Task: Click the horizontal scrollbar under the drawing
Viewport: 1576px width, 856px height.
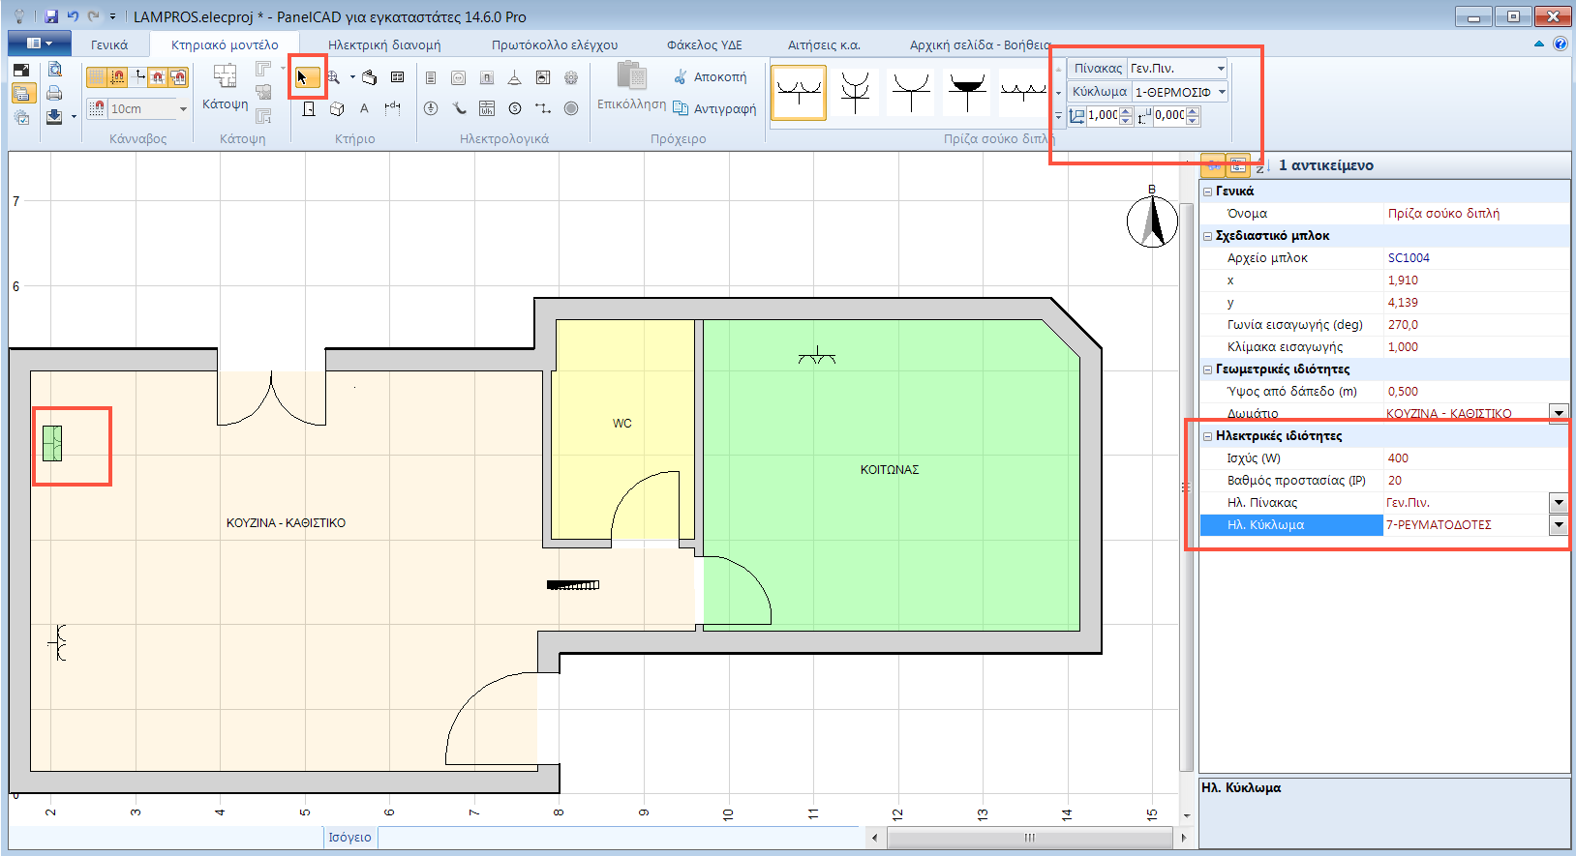Action: (1028, 838)
